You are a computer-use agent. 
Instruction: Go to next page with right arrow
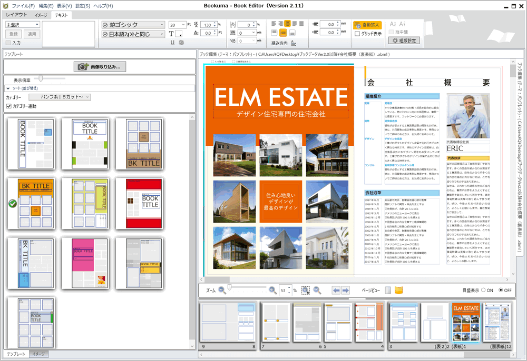tap(345, 290)
